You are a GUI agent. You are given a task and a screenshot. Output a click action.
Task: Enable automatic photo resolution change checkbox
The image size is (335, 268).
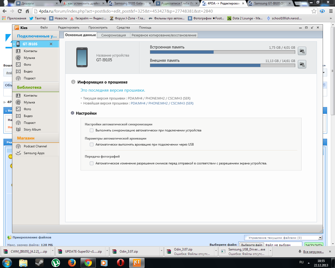click(92, 163)
